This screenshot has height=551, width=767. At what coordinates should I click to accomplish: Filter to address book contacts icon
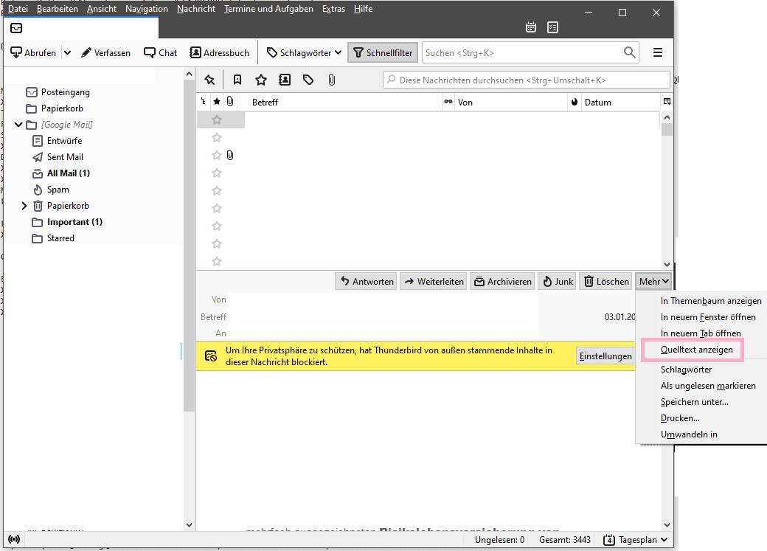pos(285,80)
